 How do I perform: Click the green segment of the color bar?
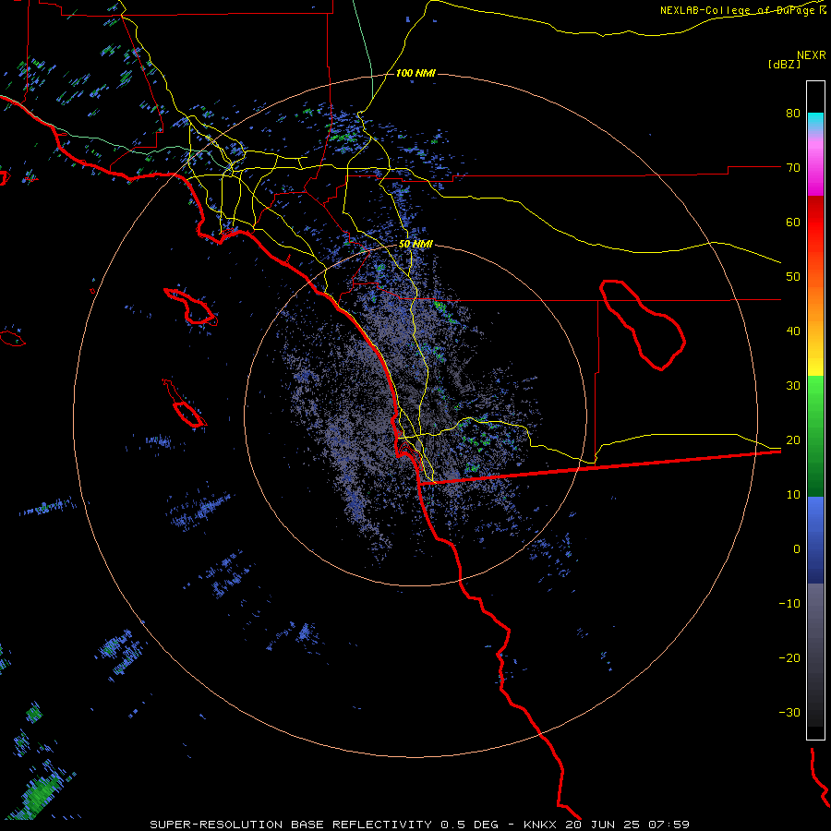[815, 436]
